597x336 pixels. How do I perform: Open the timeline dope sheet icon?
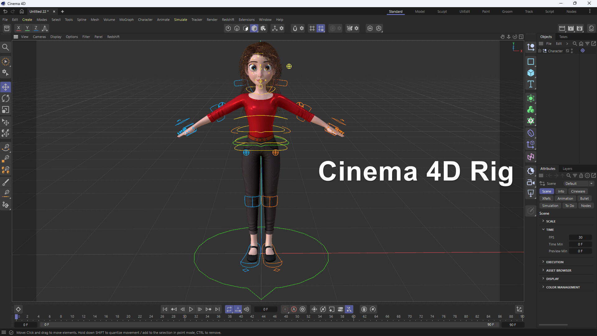519,309
